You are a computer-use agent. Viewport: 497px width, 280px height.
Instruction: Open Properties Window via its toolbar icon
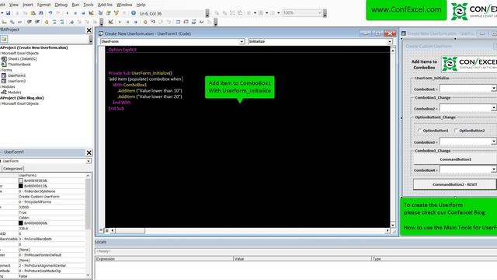pos(109,13)
